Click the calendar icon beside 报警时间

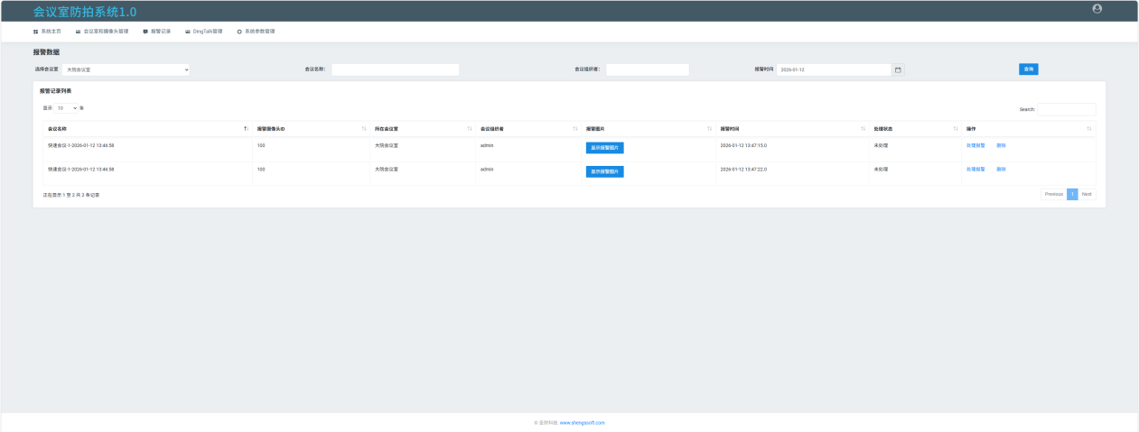pos(898,69)
